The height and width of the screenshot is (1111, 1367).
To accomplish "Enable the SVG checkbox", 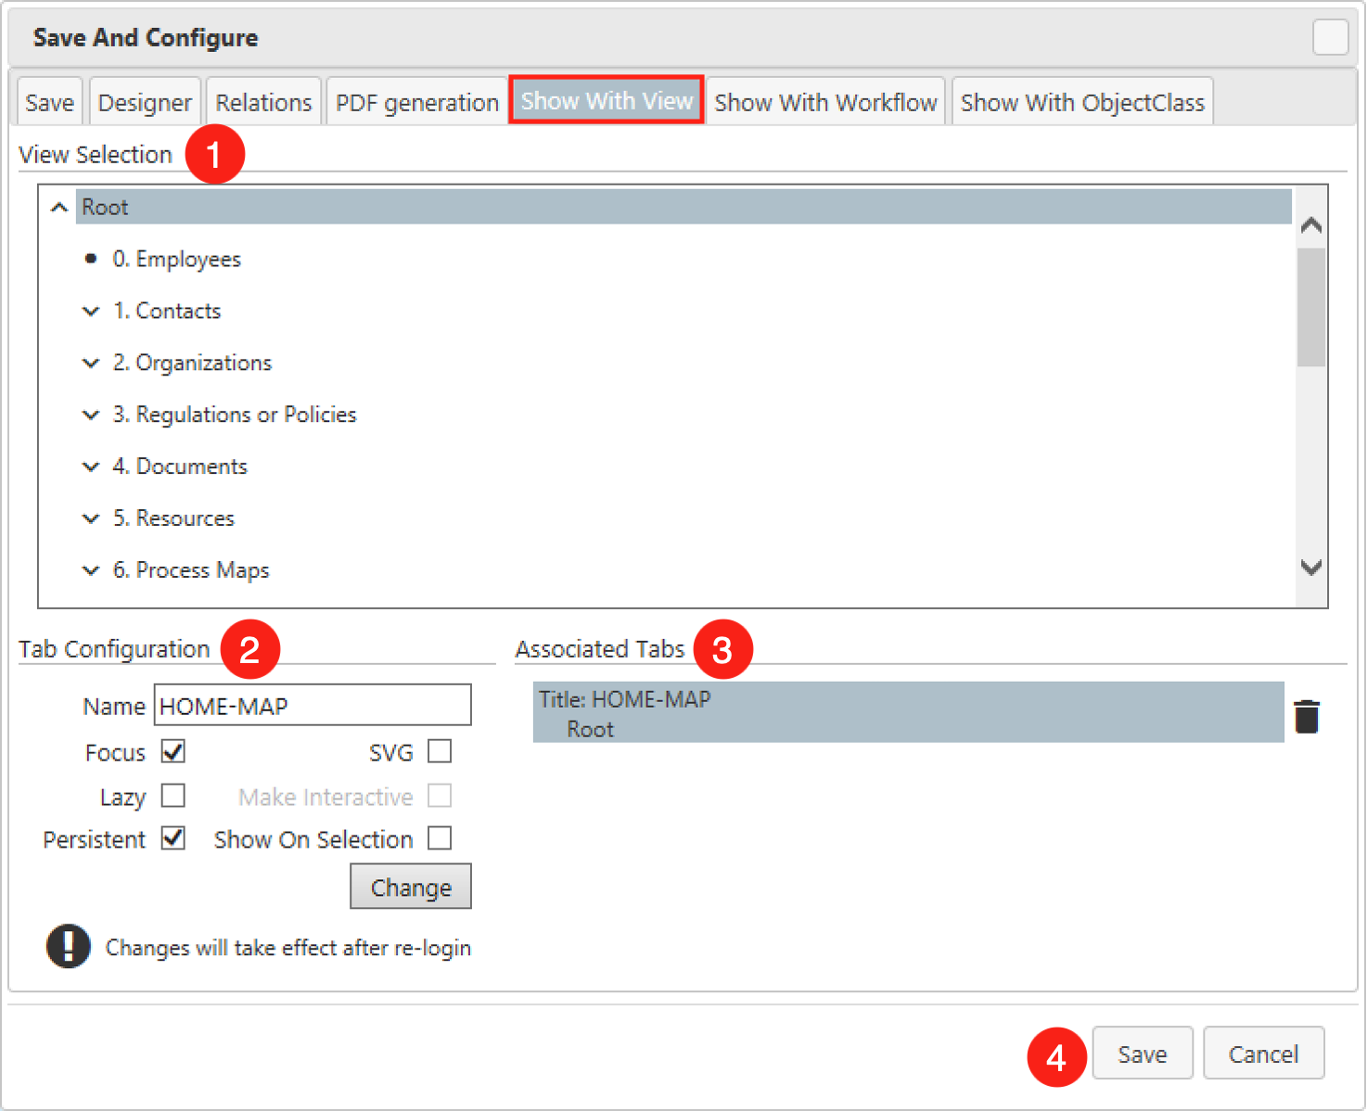I will click(440, 751).
